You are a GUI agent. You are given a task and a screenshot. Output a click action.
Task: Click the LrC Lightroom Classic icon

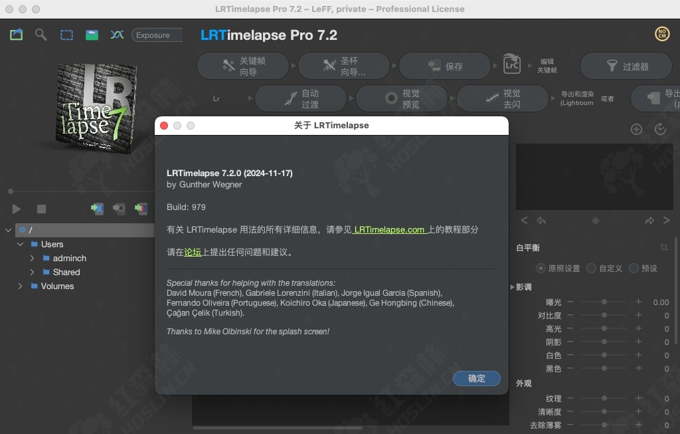tap(512, 64)
